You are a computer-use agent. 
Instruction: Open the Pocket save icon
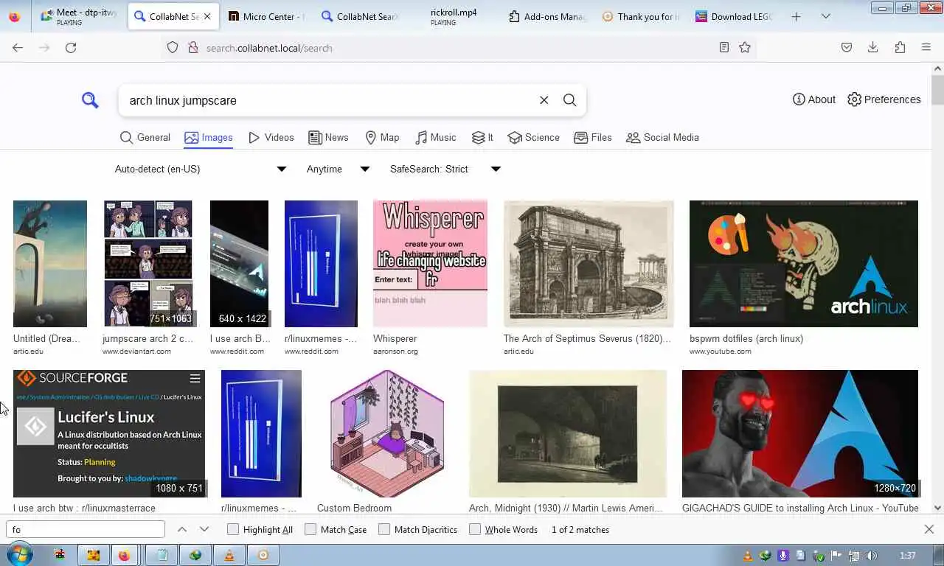pyautogui.click(x=847, y=47)
